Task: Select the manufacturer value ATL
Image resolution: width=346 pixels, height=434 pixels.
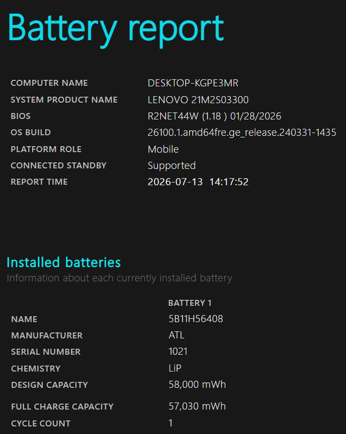Action: pyautogui.click(x=177, y=335)
